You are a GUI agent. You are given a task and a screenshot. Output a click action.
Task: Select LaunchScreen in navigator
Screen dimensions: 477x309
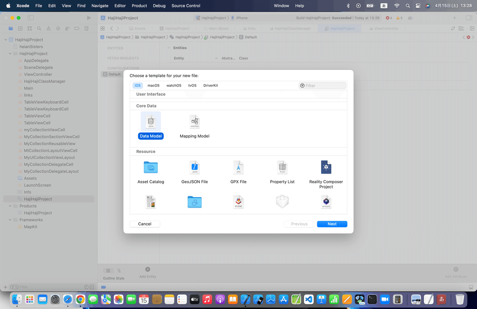click(37, 185)
